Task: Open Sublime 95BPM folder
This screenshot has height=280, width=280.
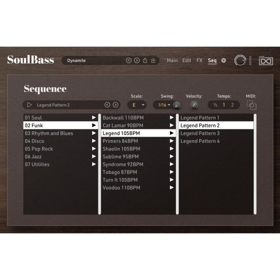Action: [138, 157]
